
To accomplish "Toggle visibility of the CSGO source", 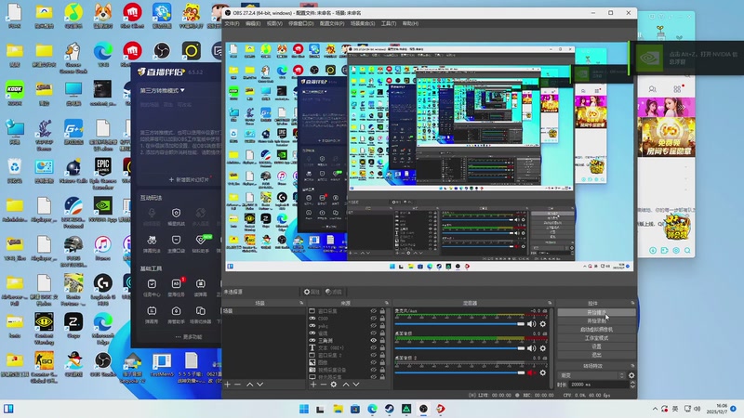I will coord(374,319).
